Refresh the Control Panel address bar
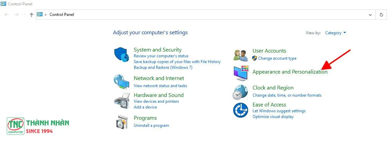The width and height of the screenshot is (390, 158). [x=382, y=15]
